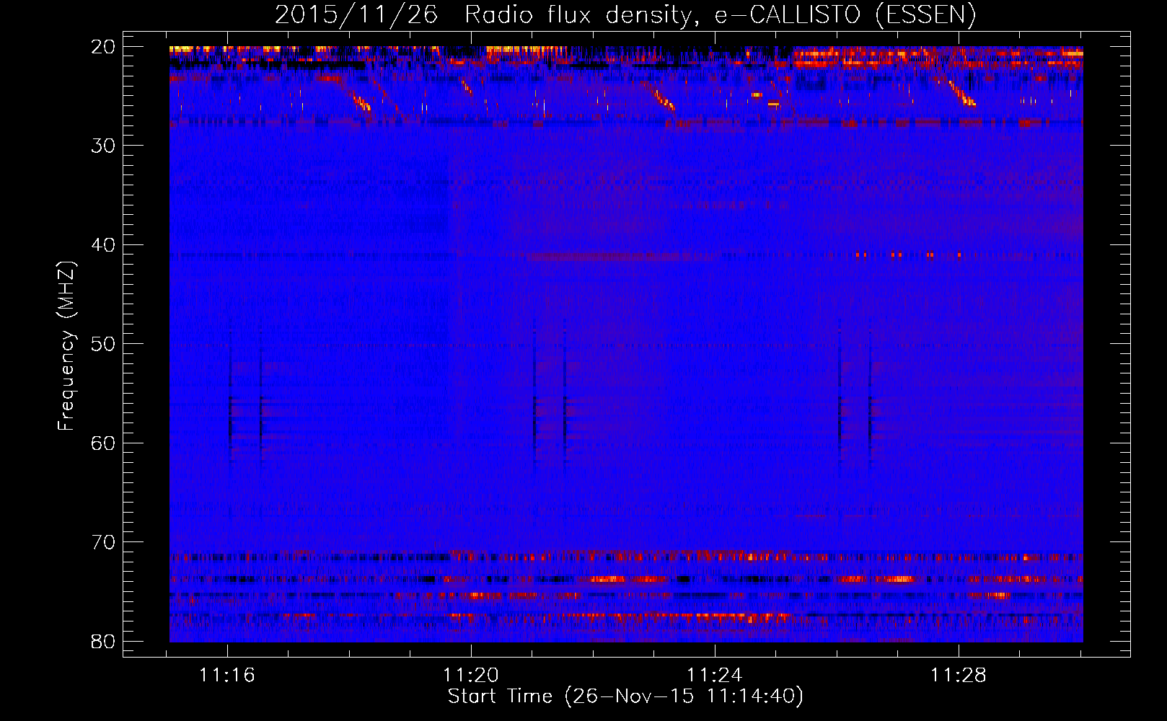This screenshot has width=1167, height=721.
Task: Click the "Start Time (26-Nov-15 11:14:40)" x-axis label
Action: [625, 696]
